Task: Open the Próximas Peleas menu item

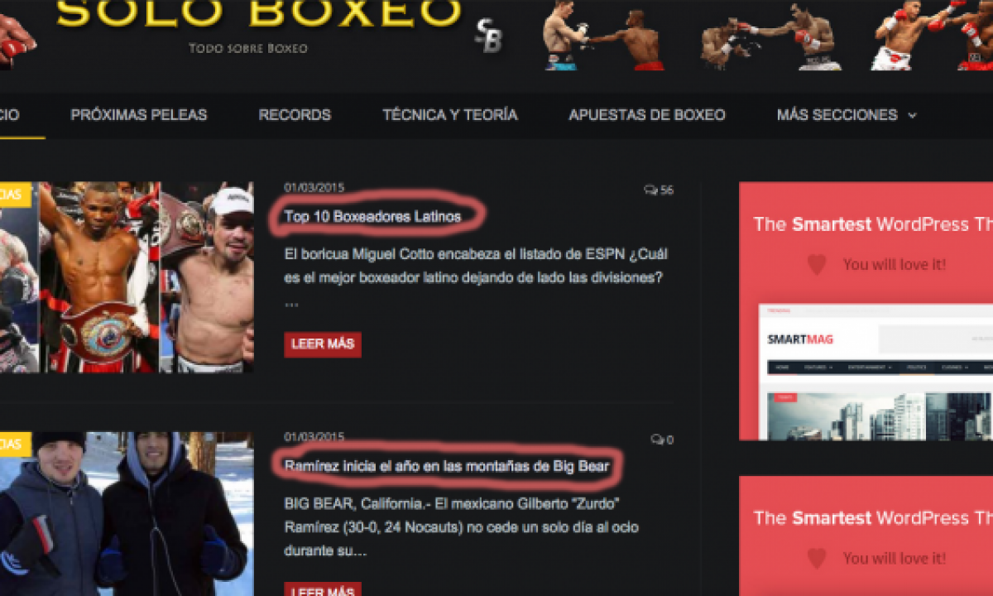Action: 139,115
